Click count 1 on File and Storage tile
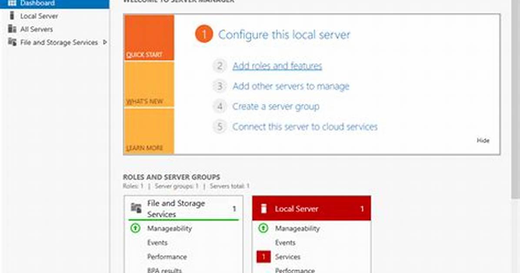This screenshot has height=273, width=520. coord(234,209)
